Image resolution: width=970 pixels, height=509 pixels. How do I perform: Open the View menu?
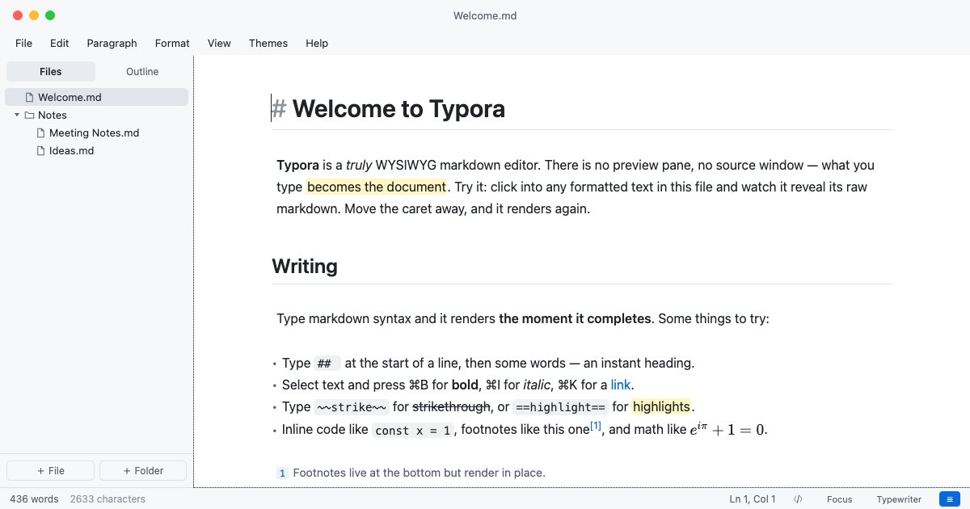pyautogui.click(x=219, y=43)
